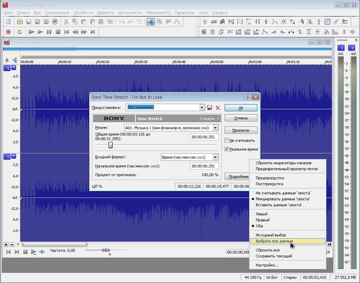Select the Envelope tool icon
The height and width of the screenshot is (283, 360).
coord(177,22)
